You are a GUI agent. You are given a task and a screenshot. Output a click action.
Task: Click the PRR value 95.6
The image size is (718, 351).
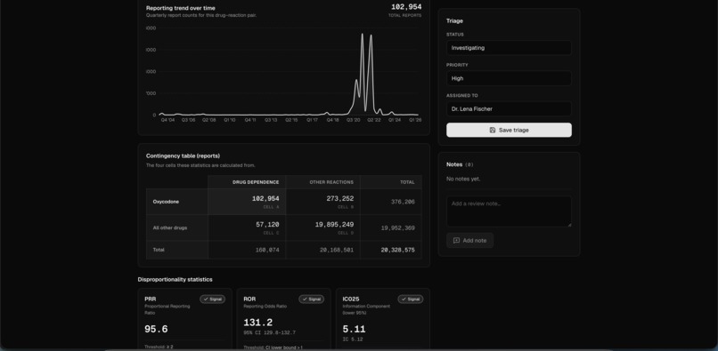coord(156,329)
